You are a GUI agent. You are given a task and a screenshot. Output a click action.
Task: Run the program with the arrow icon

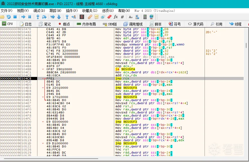click(x=23, y=17)
